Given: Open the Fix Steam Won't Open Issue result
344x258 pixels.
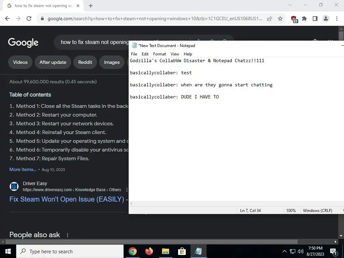Looking at the screenshot, I should pyautogui.click(x=69, y=199).
